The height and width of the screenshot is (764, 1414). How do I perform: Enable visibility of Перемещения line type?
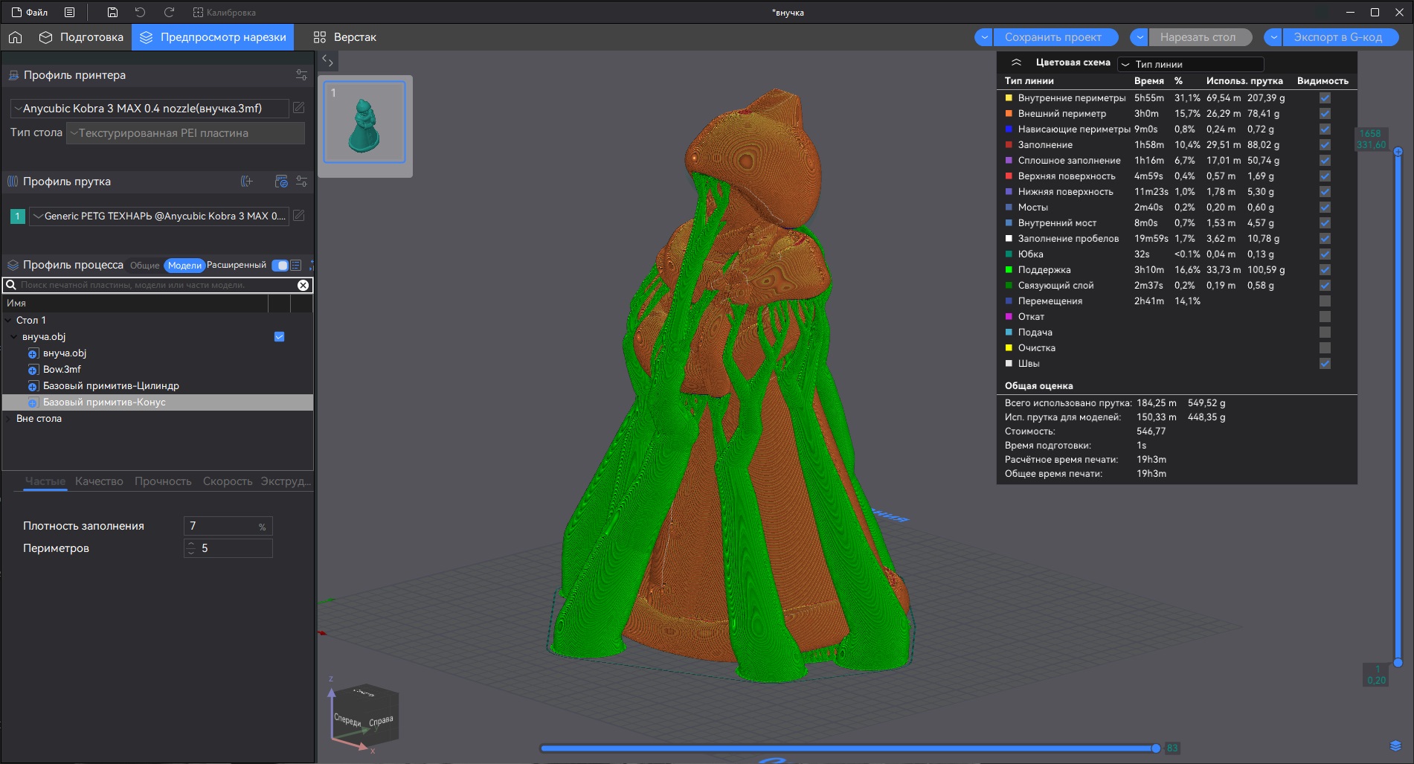point(1325,301)
